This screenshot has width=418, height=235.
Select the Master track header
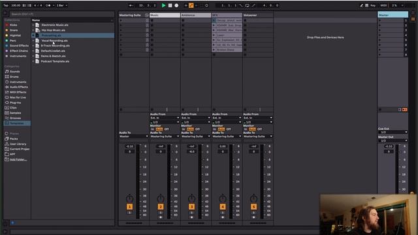click(x=393, y=15)
